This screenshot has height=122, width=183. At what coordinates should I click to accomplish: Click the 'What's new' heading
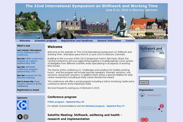[24, 46]
